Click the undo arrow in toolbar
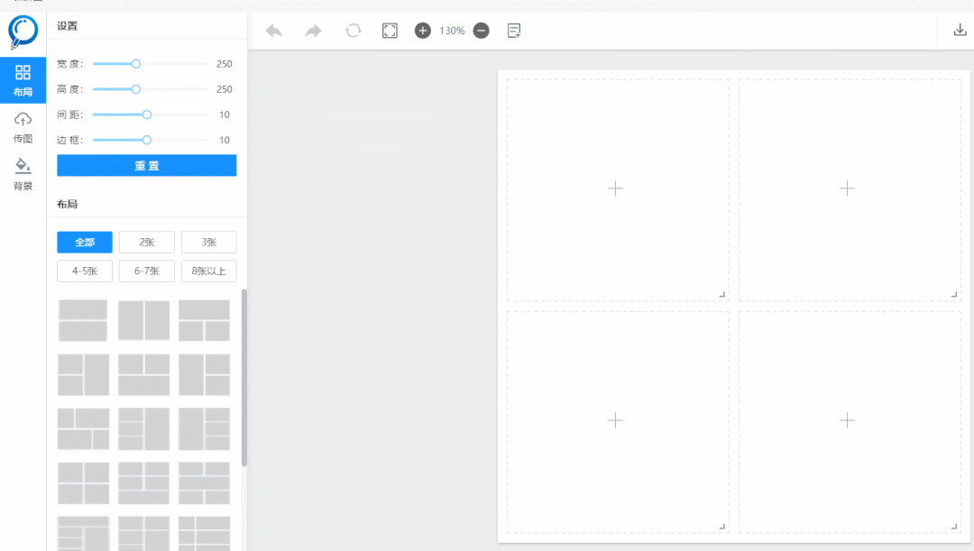974x551 pixels. coord(274,31)
